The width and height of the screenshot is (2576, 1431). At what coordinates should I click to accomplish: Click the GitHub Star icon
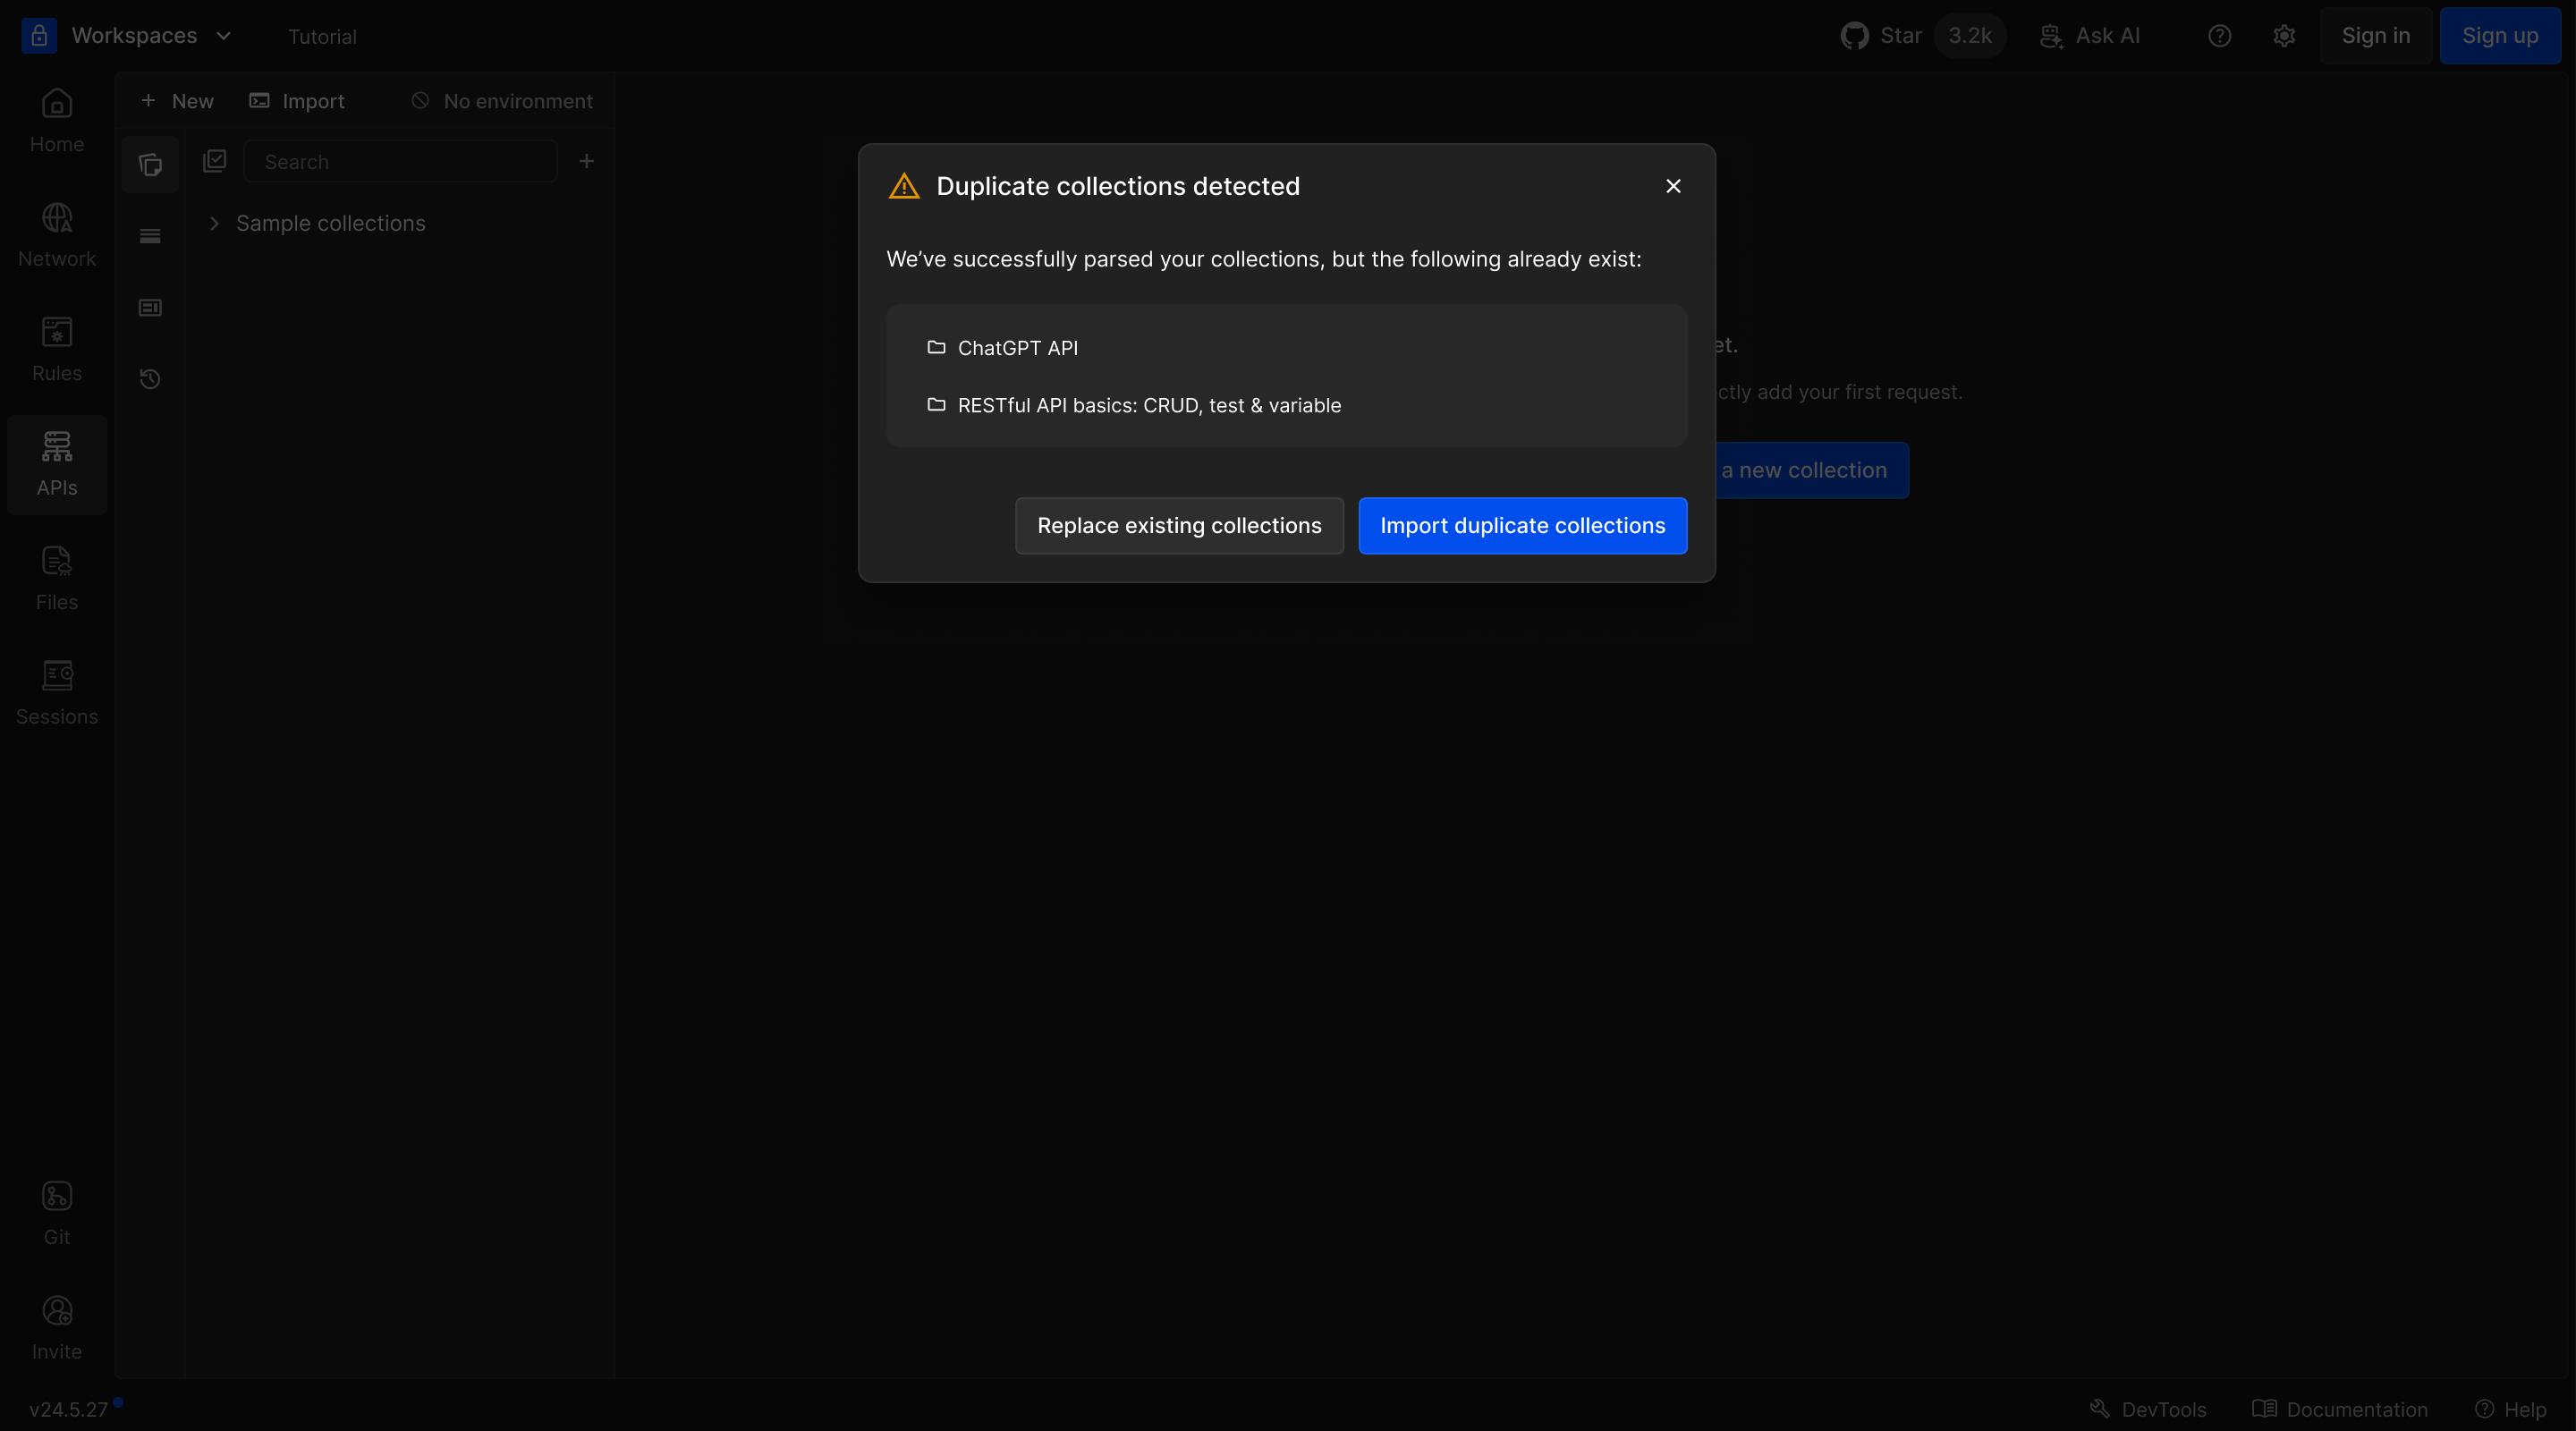(x=1854, y=36)
